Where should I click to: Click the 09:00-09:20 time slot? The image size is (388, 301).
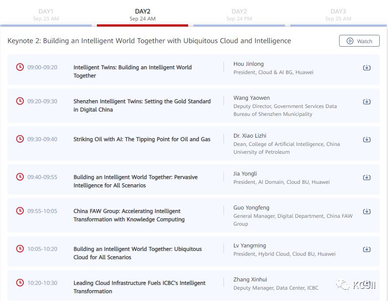[42, 67]
